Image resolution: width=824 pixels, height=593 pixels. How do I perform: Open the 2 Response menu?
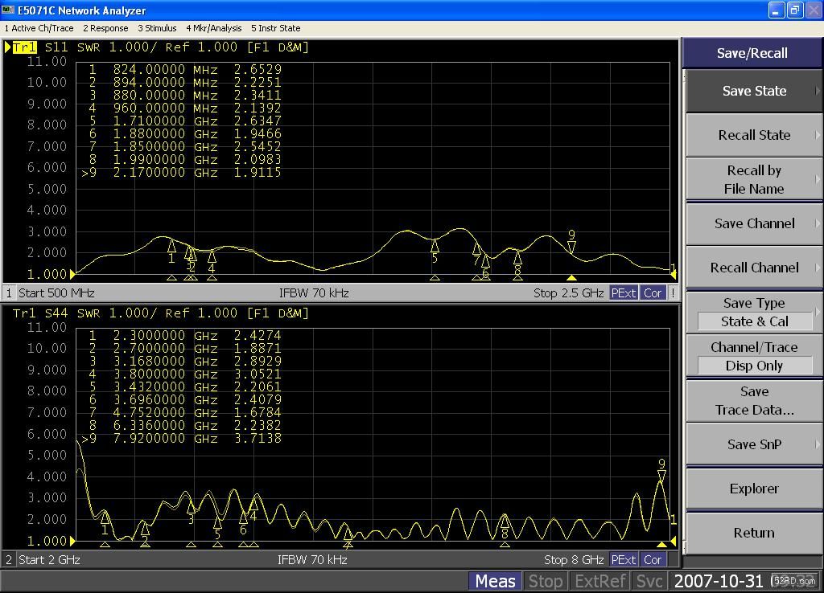click(x=105, y=28)
